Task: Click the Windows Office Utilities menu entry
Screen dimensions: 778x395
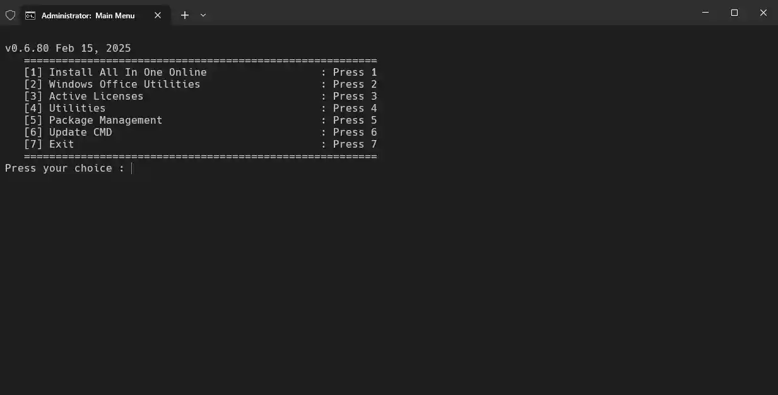Action: tap(124, 84)
